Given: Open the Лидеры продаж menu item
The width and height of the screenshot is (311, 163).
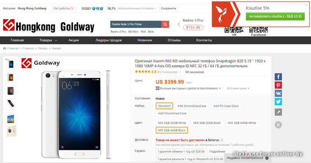Looking at the screenshot, I should point(109,40).
